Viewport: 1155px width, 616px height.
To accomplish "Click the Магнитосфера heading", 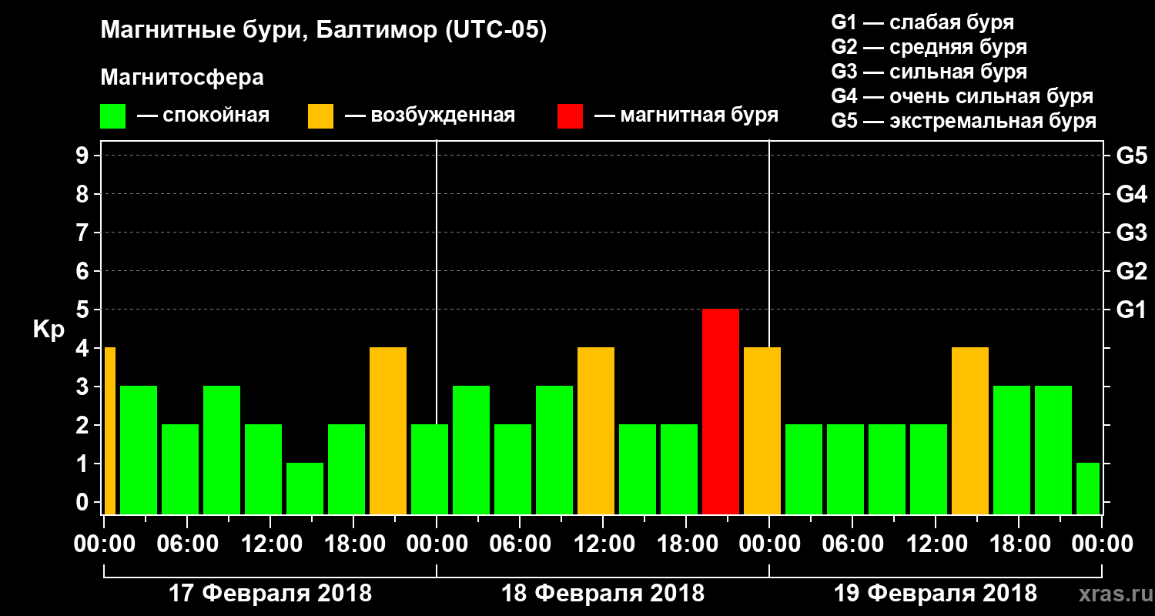I will click(182, 78).
